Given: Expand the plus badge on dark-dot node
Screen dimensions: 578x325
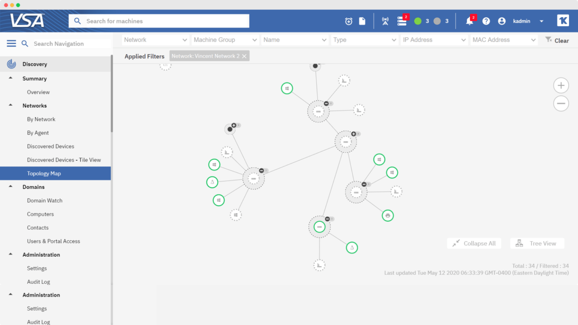Looking at the screenshot, I should pos(234,125).
